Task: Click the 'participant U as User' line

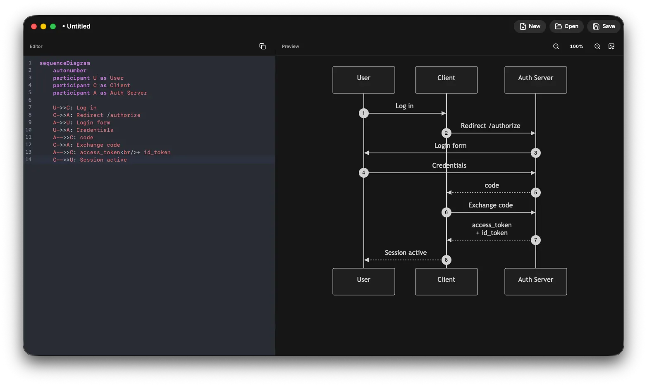Action: point(88,78)
